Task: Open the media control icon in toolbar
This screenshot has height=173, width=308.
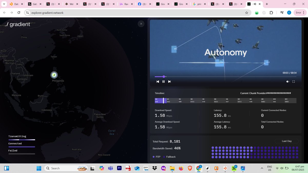Action: coord(282,13)
